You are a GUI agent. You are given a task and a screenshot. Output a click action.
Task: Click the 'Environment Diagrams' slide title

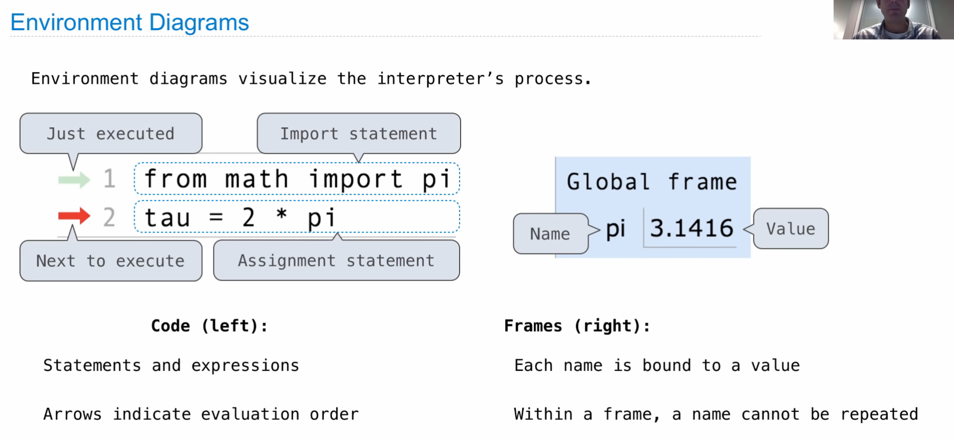[x=129, y=22]
